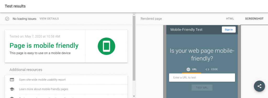Click the no loading issues checkmark icon
The image size is (268, 98).
7,19
